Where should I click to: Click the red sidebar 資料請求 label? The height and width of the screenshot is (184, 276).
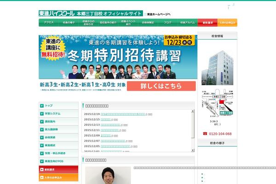50,170
